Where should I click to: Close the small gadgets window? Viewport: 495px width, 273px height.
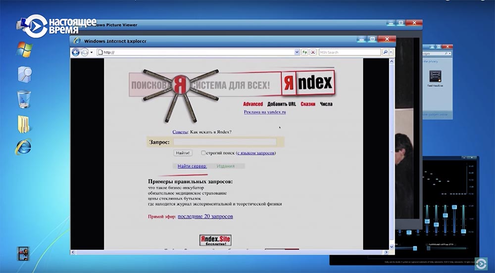tap(447, 46)
